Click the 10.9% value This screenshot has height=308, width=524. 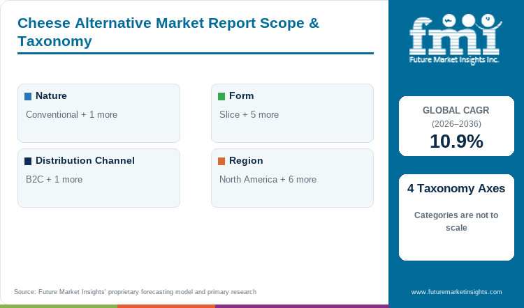point(456,141)
